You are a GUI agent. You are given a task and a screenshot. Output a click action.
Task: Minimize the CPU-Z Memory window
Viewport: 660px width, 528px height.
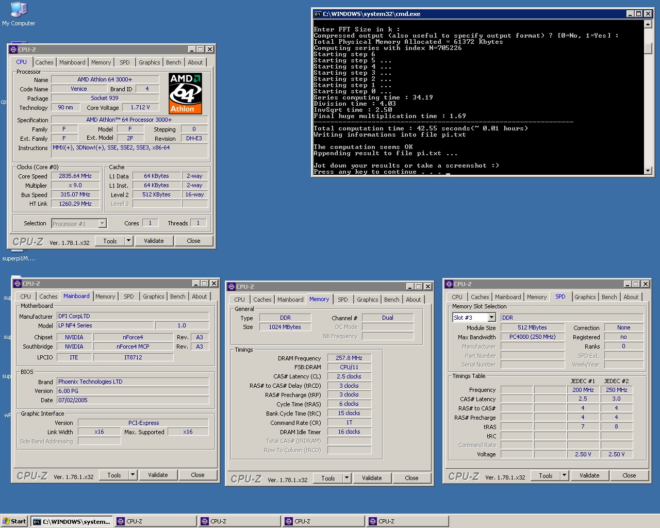click(410, 287)
